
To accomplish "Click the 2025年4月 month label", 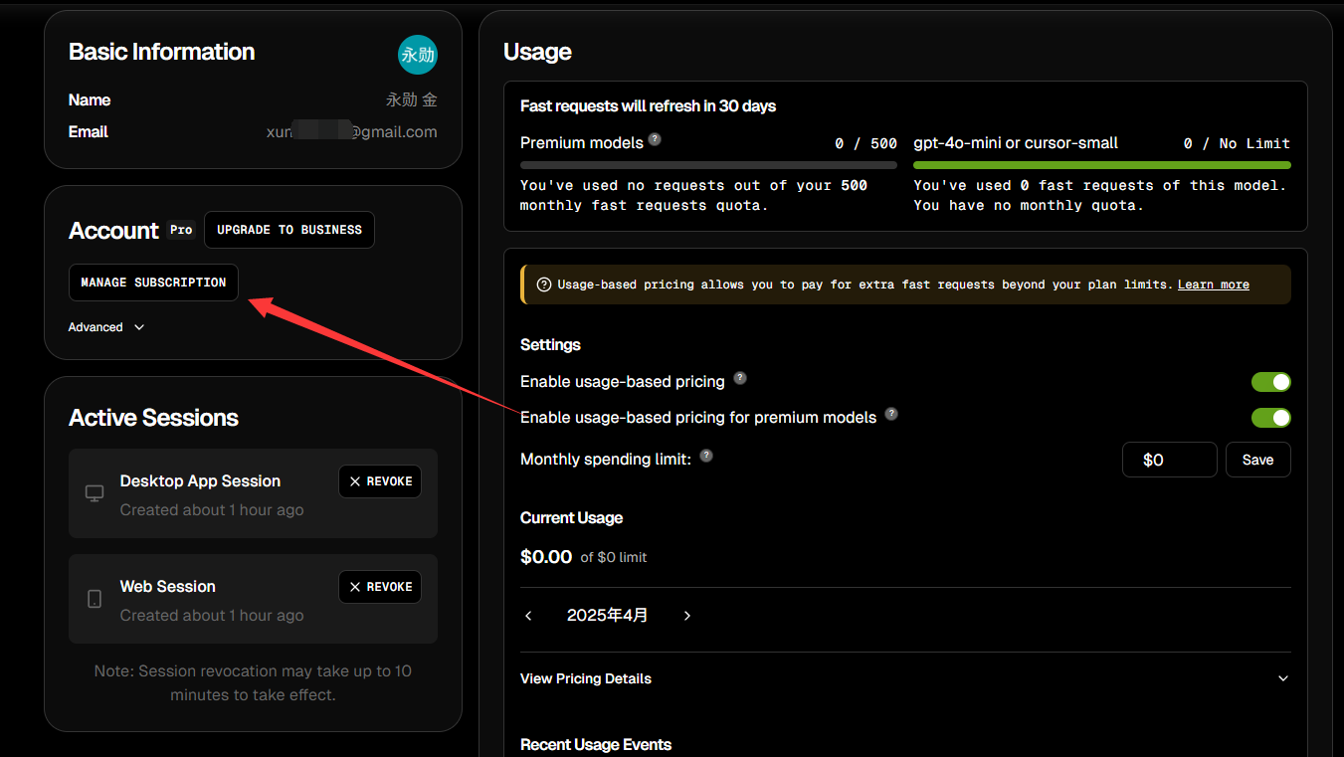I will coord(607,616).
